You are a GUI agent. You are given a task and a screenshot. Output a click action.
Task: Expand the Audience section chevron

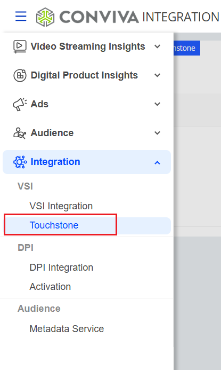point(157,133)
